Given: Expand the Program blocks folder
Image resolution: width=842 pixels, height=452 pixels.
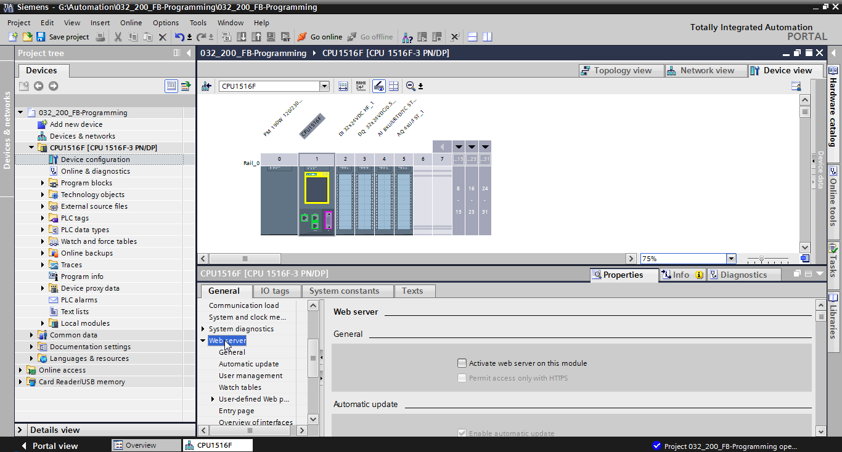Looking at the screenshot, I should coord(43,183).
